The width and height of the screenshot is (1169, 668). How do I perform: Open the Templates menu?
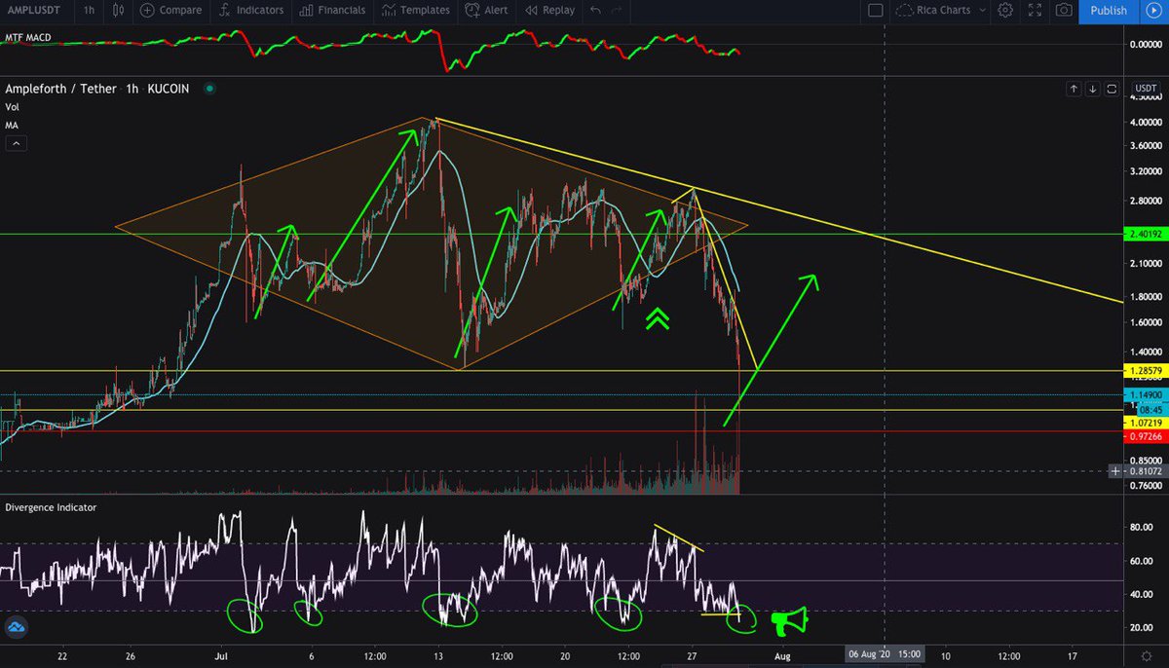pyautogui.click(x=416, y=11)
